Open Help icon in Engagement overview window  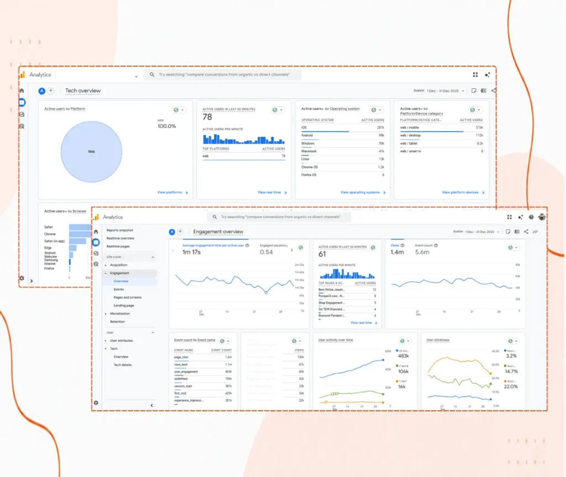[531, 217]
